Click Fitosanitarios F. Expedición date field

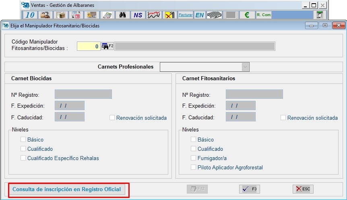click(241, 106)
